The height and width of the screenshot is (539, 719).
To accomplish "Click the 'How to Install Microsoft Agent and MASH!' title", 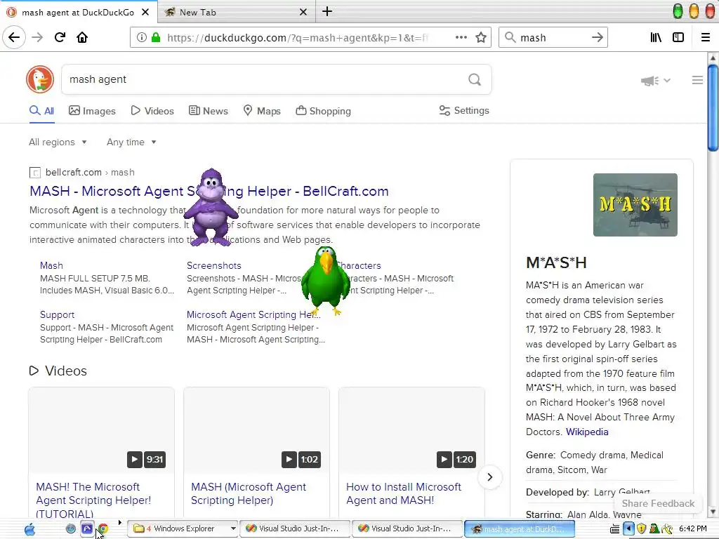I will pos(404,493).
